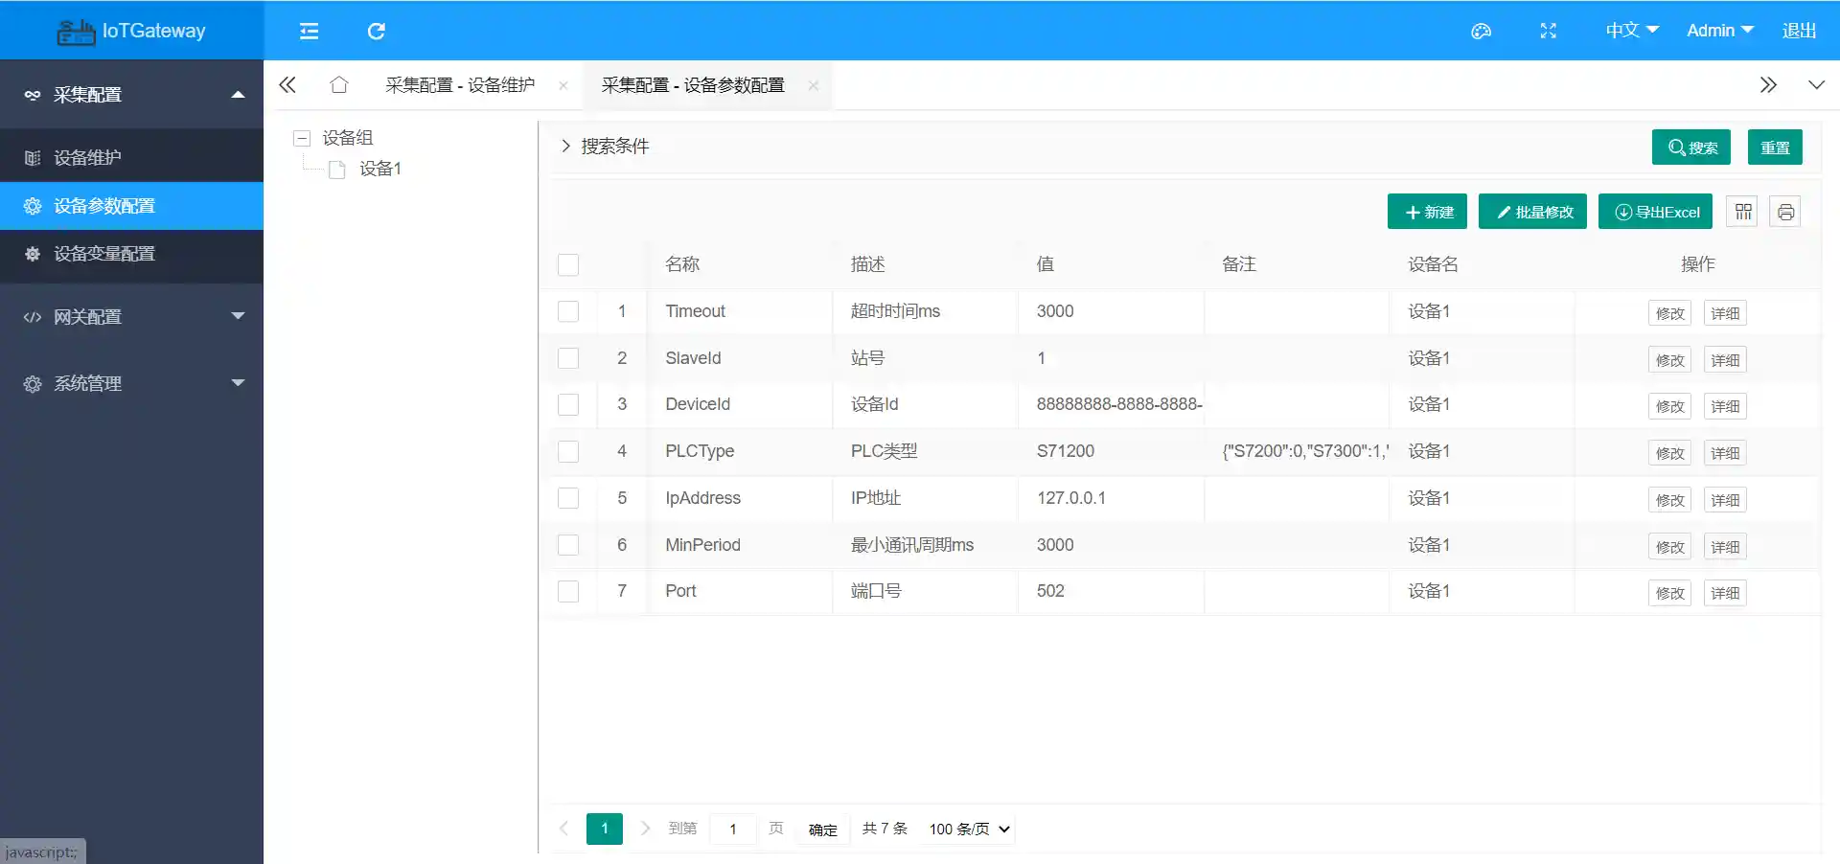Toggle fullscreen using the expand icon
Image resolution: width=1840 pixels, height=864 pixels.
1547,30
